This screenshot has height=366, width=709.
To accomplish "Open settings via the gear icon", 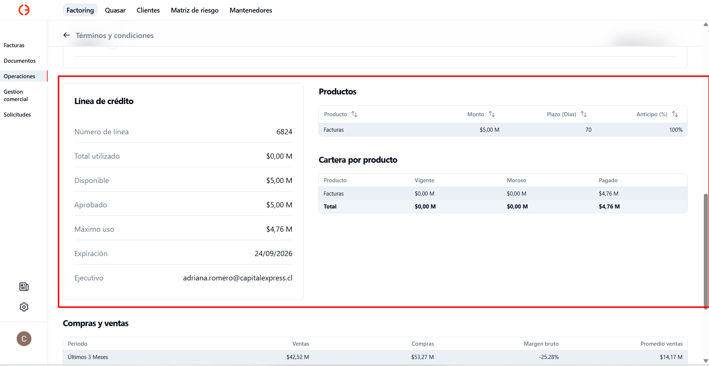I will coord(24,307).
